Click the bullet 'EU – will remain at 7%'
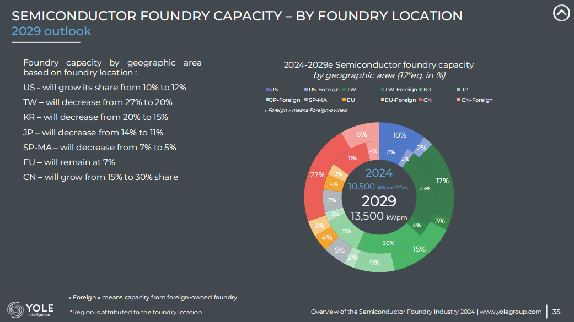 69,162
